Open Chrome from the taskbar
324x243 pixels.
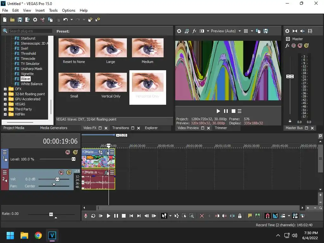(x=38, y=235)
